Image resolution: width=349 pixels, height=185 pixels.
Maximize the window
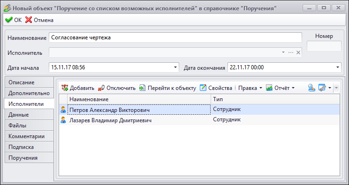pyautogui.click(x=324, y=8)
